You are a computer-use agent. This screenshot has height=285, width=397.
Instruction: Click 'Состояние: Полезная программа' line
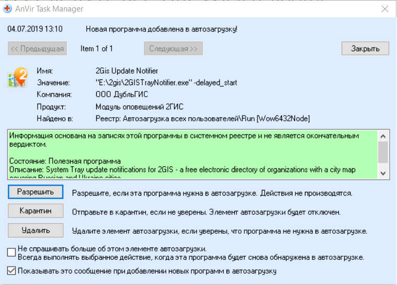tap(65, 161)
